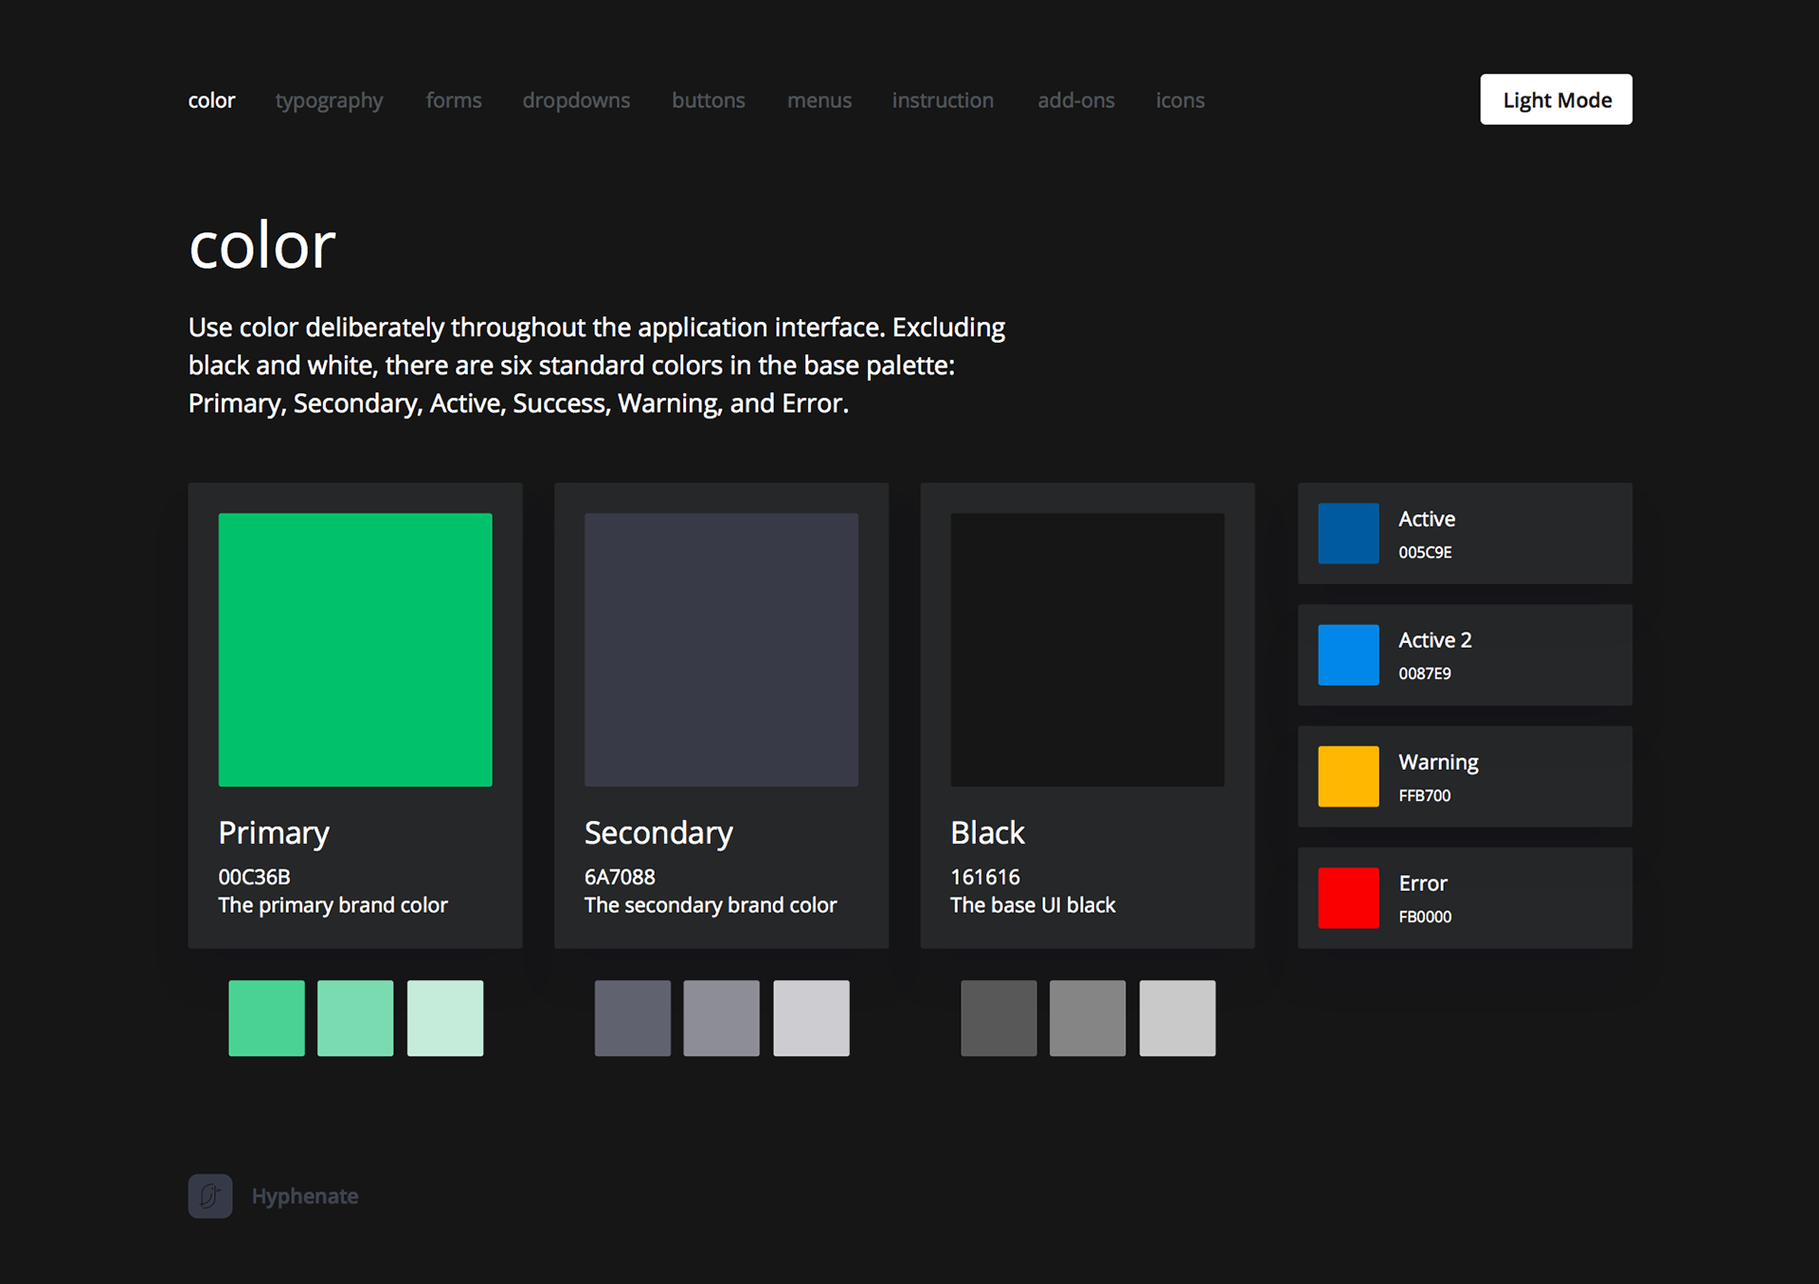Viewport: 1819px width, 1284px height.
Task: Select the menus nav link
Action: coord(819,100)
